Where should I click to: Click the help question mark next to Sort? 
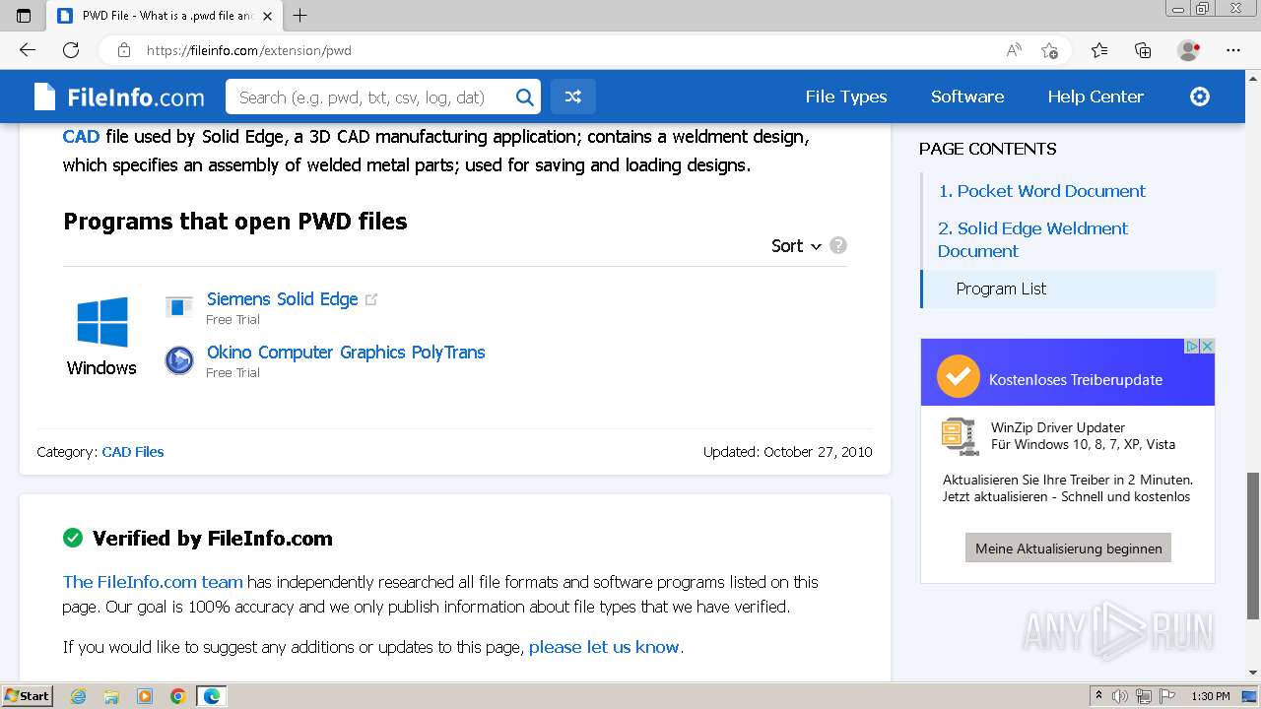pos(838,245)
